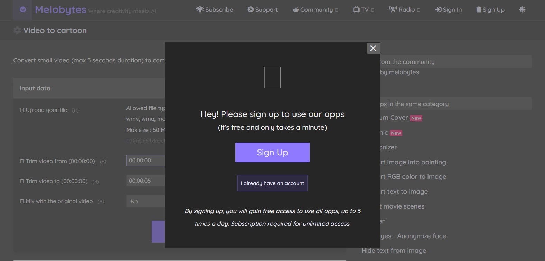
Task: Click the Upload your file label
Action: pyautogui.click(x=46, y=110)
